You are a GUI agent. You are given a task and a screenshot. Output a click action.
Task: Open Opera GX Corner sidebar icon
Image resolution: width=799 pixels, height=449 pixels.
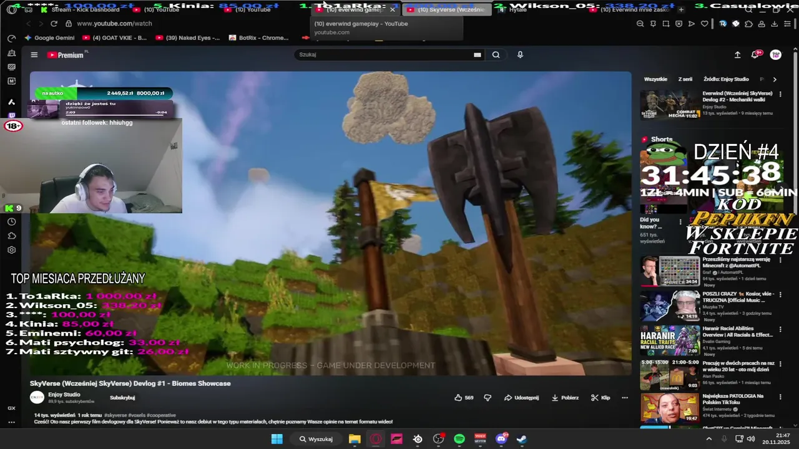click(x=11, y=408)
